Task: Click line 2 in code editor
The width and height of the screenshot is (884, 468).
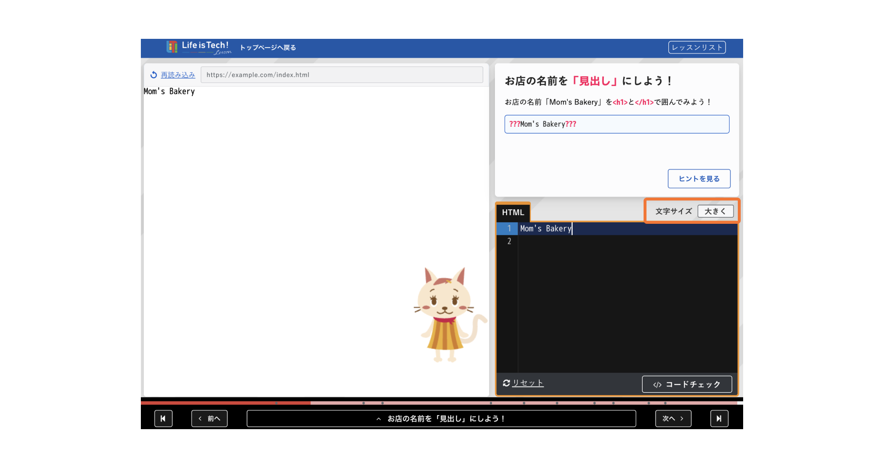Action: 627,241
